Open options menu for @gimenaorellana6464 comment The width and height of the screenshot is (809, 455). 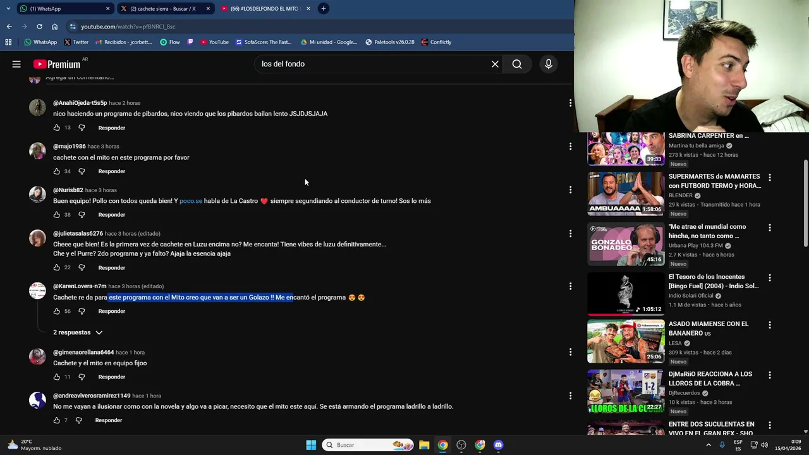570,352
